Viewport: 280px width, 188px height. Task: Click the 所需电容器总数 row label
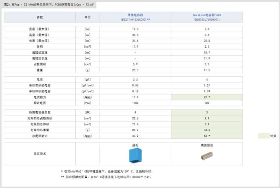40,112
